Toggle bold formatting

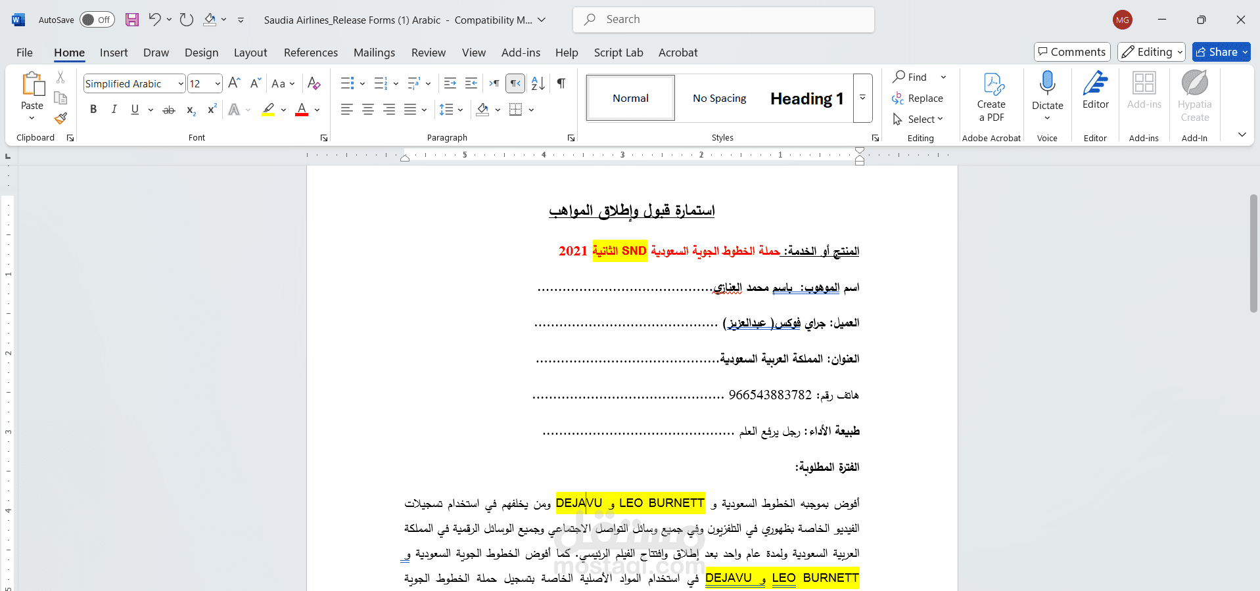(x=93, y=110)
